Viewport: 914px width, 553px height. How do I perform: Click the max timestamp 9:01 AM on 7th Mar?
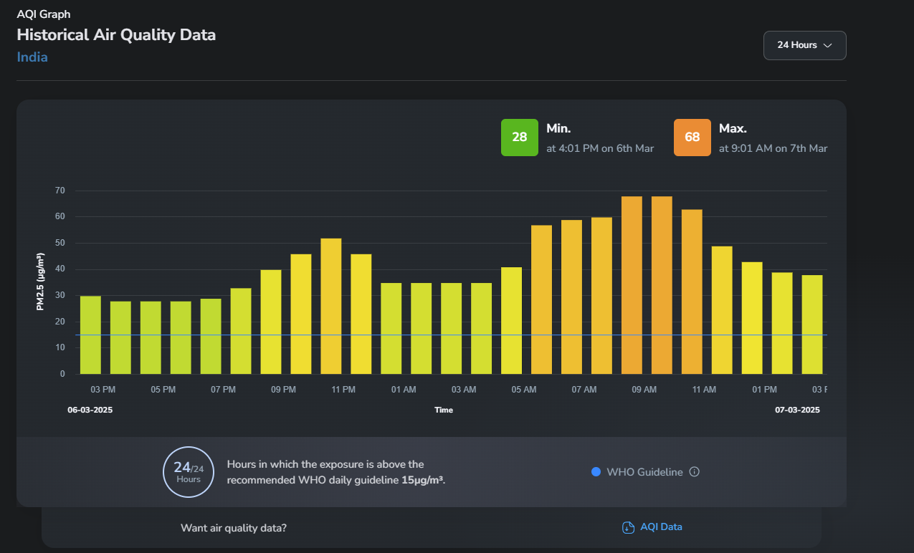point(773,148)
